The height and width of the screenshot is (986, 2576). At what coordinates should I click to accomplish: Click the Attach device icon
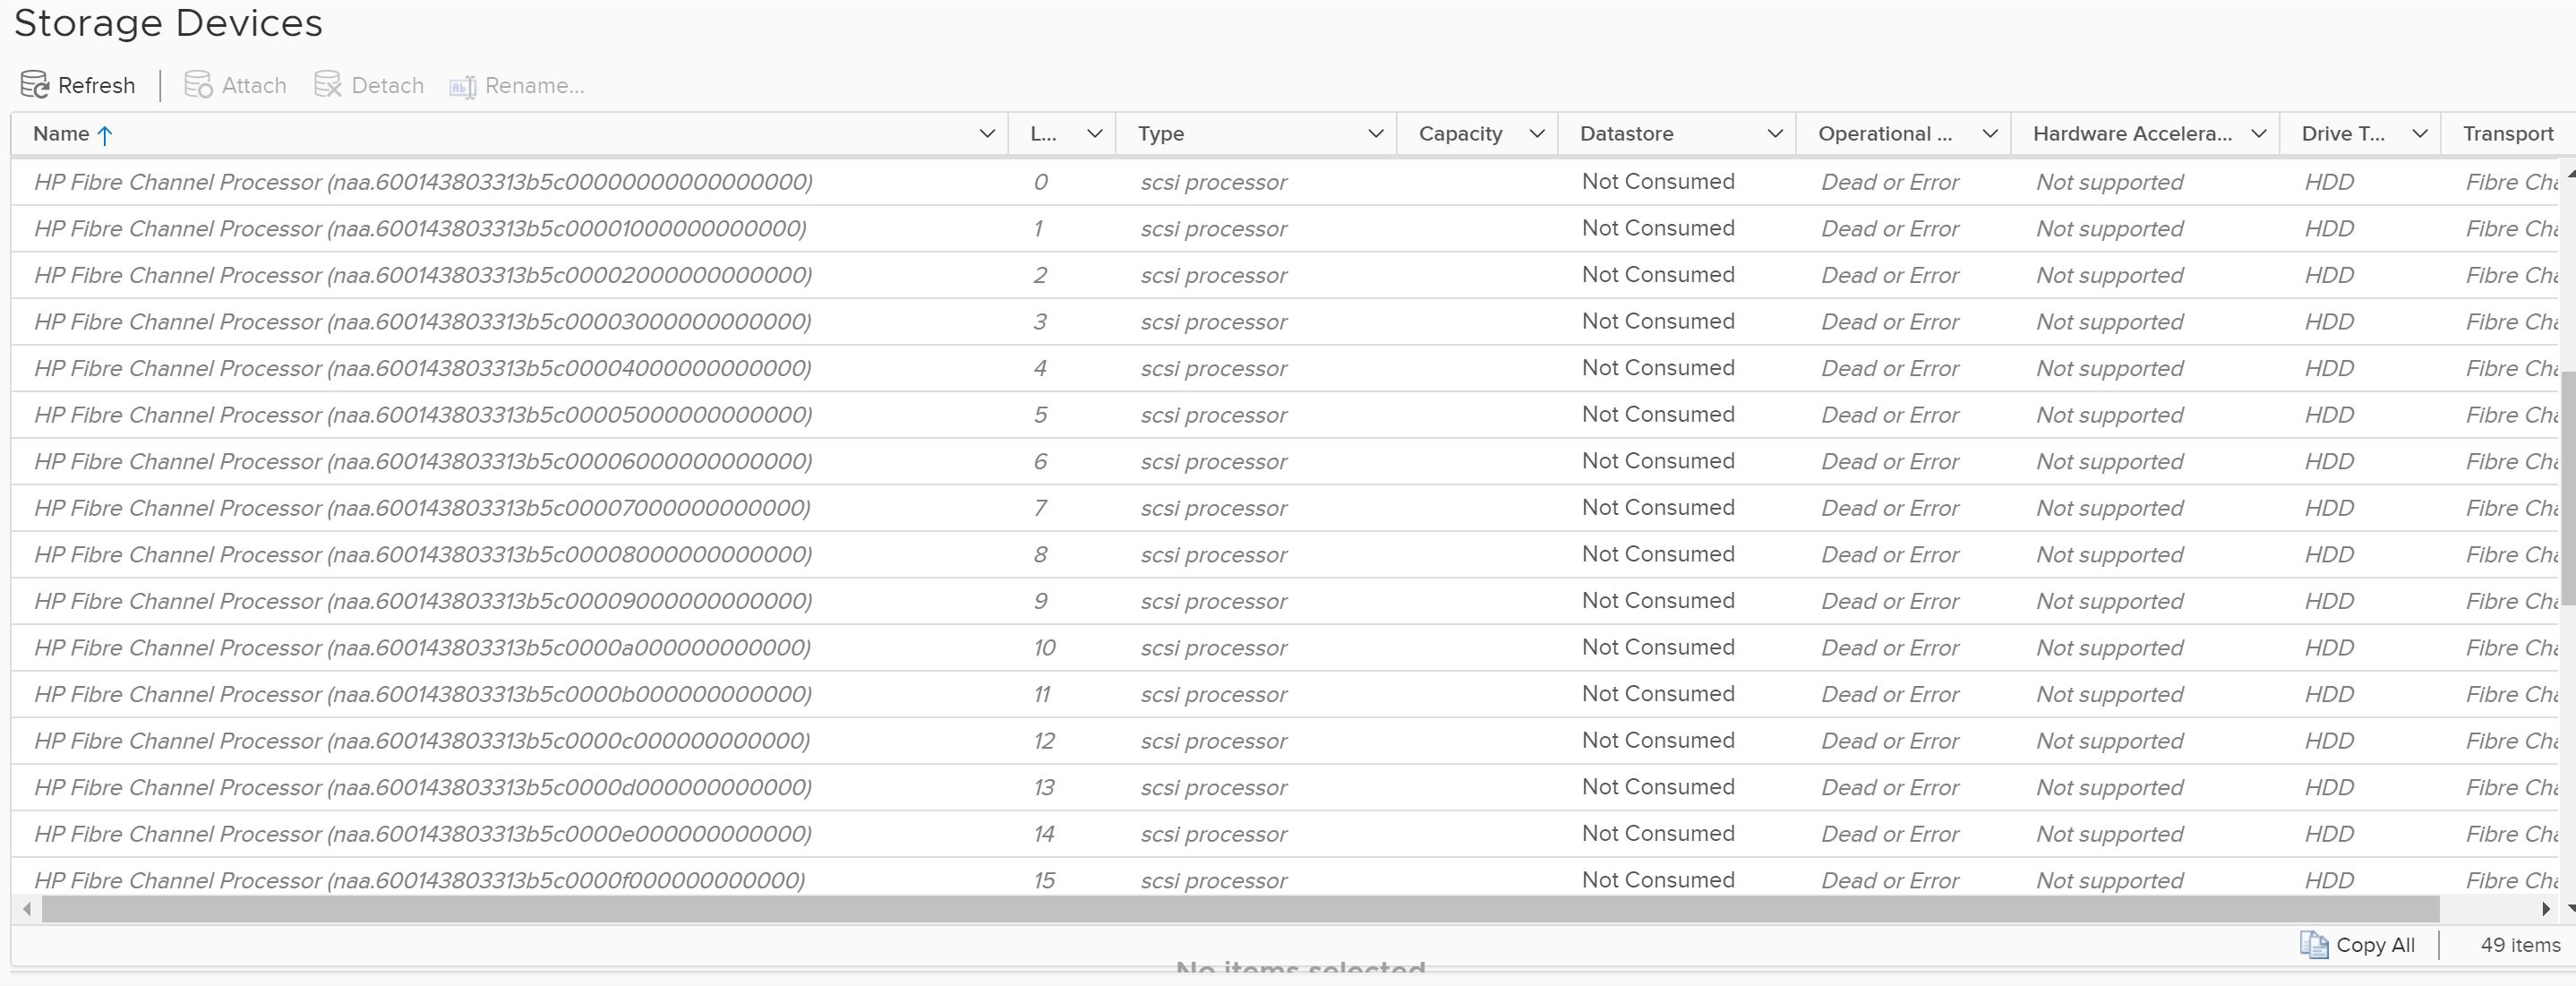tap(198, 85)
